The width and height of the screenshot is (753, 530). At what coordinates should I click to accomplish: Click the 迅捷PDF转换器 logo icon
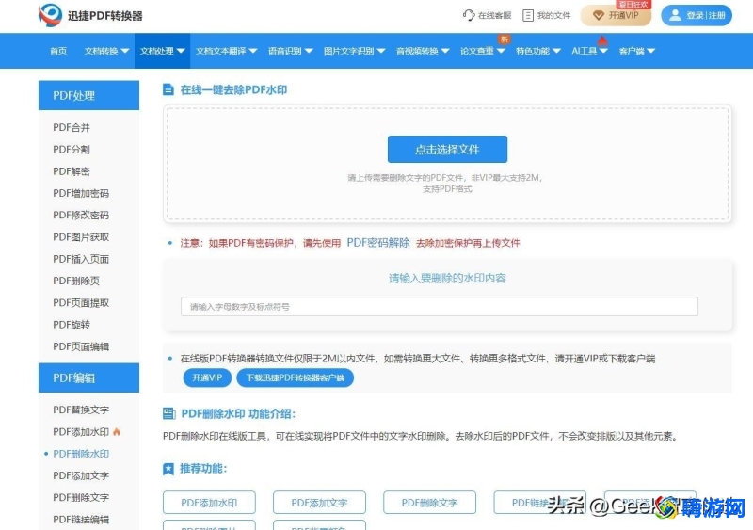tap(51, 15)
